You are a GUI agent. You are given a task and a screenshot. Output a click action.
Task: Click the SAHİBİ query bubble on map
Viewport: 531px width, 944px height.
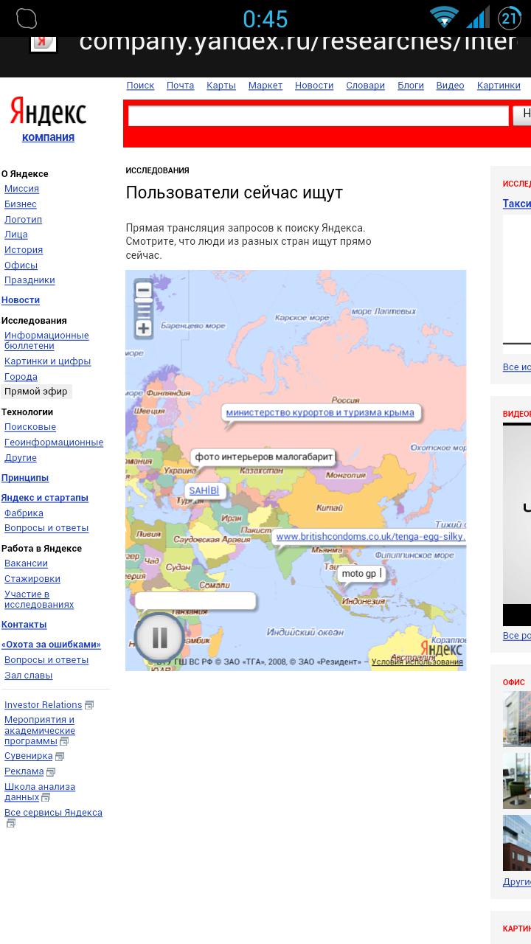point(204,490)
